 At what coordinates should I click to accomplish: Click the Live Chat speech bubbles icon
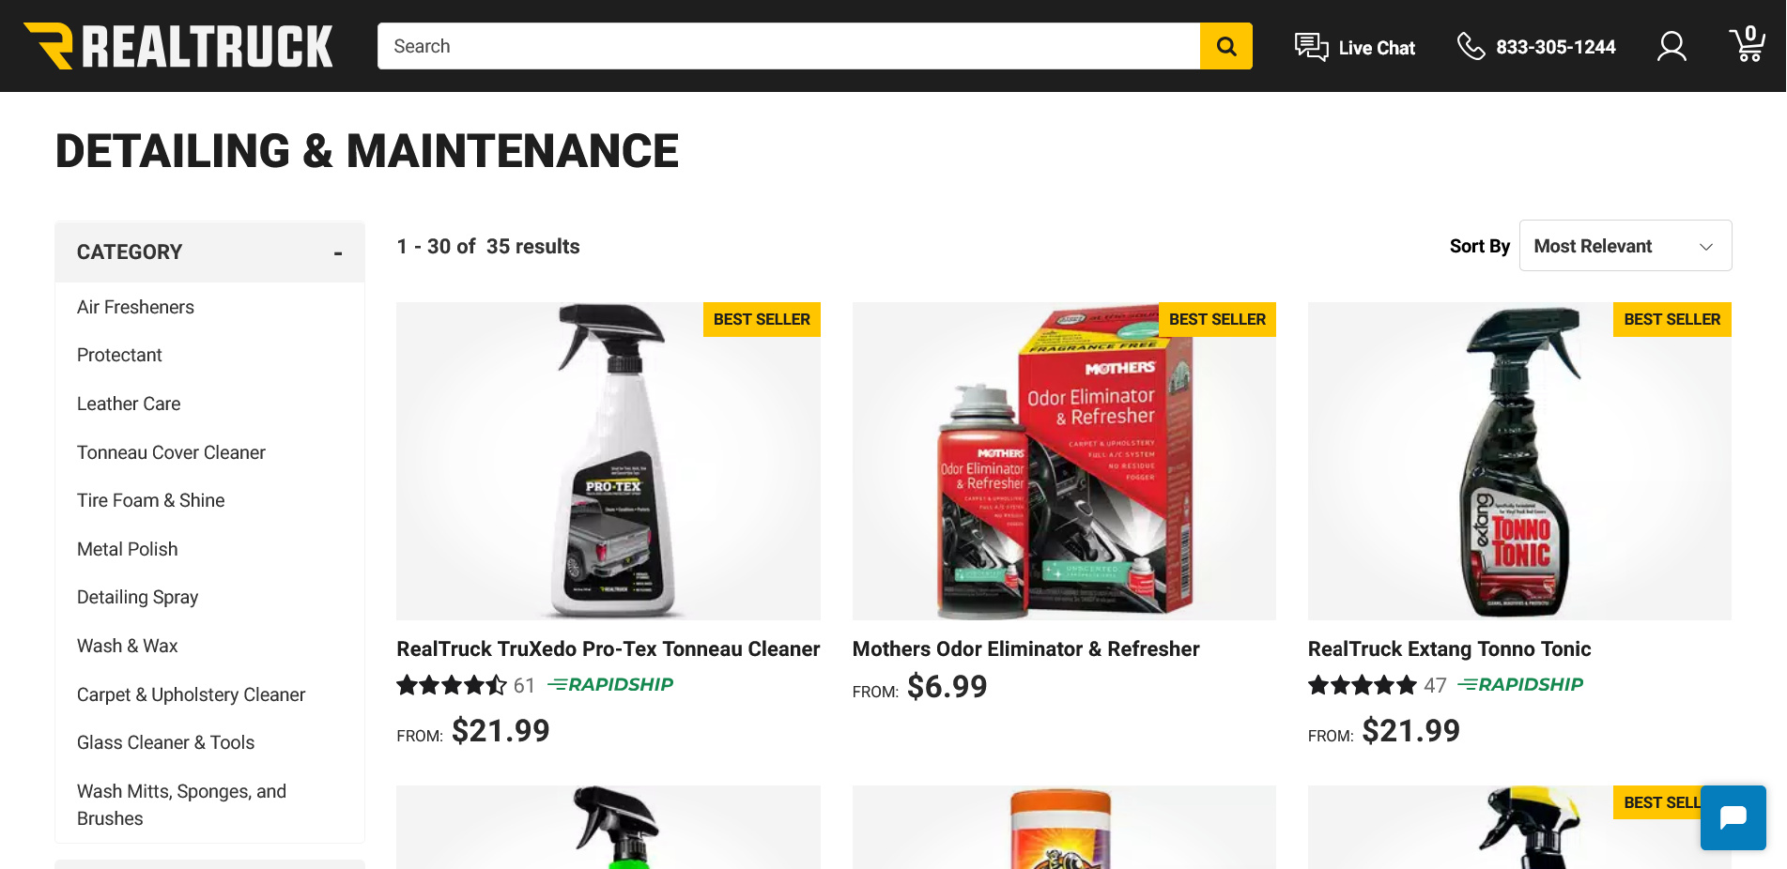(x=1311, y=46)
